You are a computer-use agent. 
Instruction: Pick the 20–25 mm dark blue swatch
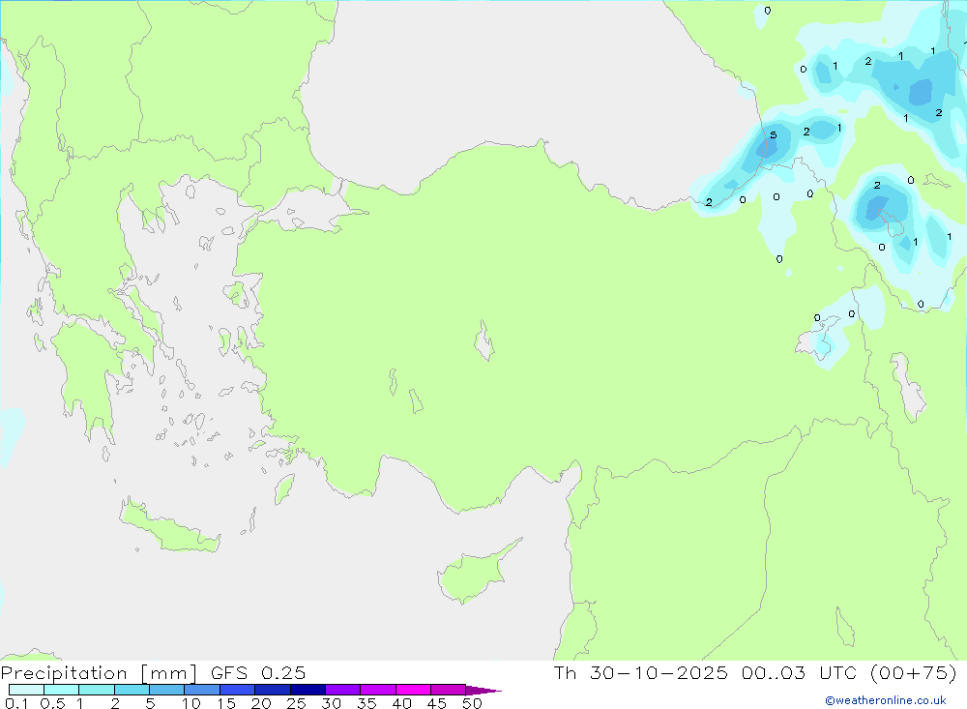click(273, 690)
